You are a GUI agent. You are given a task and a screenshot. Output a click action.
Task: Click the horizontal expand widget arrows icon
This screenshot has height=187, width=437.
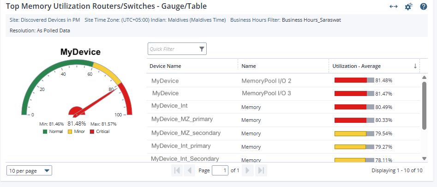tap(394, 6)
